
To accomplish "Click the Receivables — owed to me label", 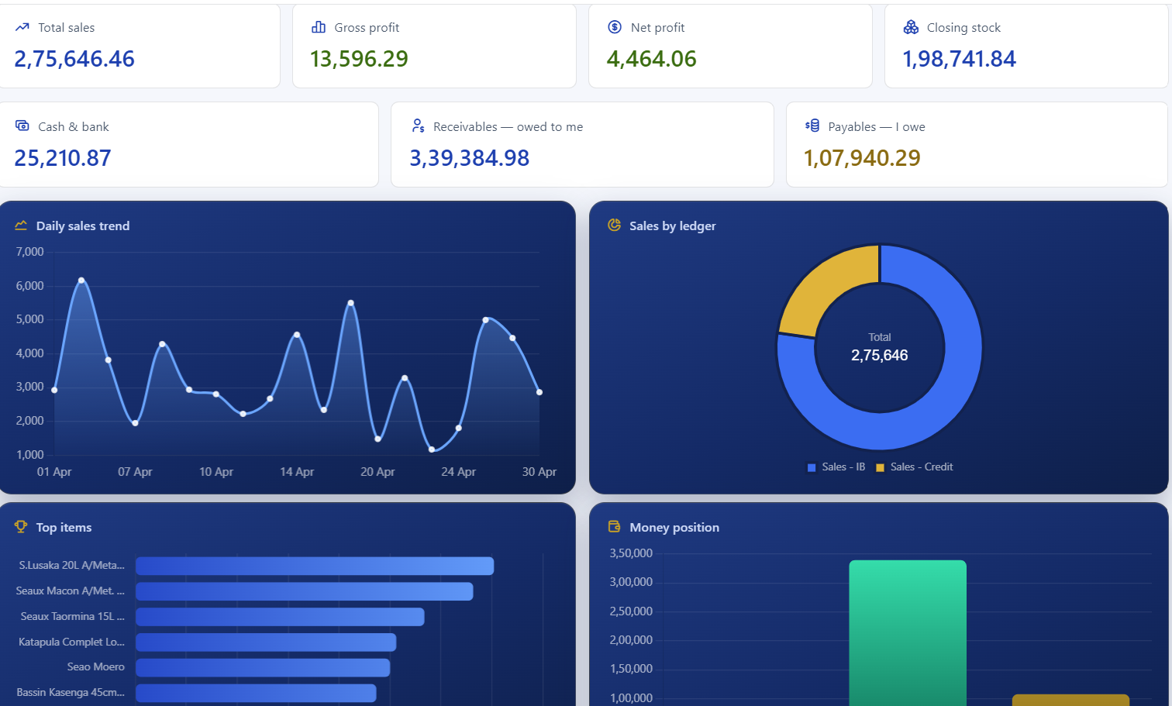I will pyautogui.click(x=508, y=127).
